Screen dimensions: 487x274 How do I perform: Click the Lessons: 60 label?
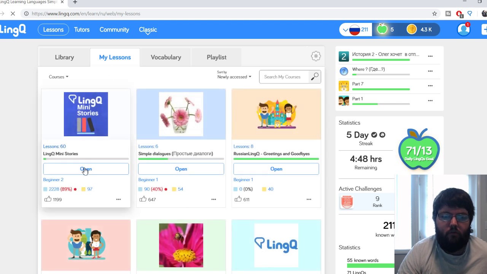tap(54, 146)
